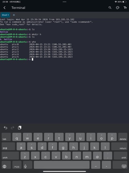Tap the underscore key
This screenshot has height=173, width=129.
click(96, 165)
